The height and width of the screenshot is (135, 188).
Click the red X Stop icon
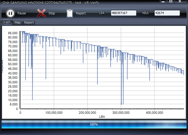pos(42,13)
